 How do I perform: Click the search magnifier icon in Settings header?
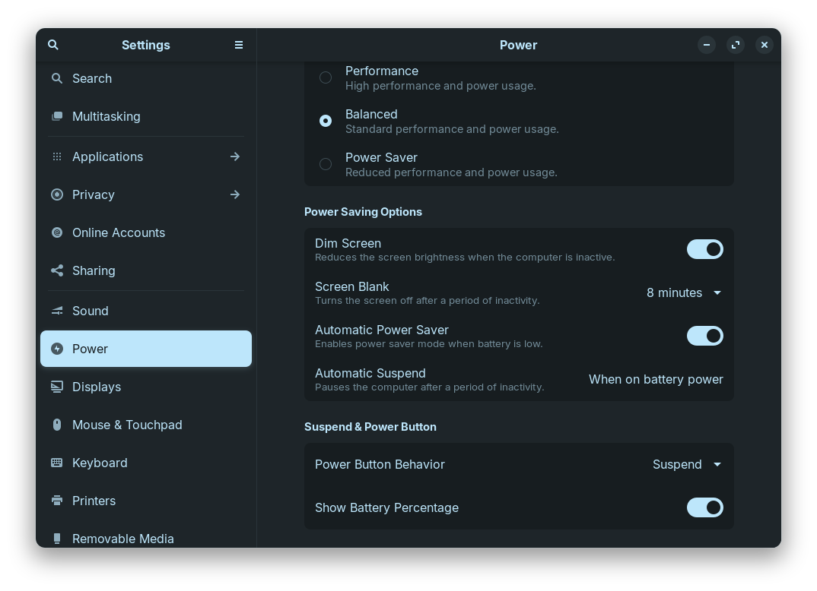pos(53,45)
